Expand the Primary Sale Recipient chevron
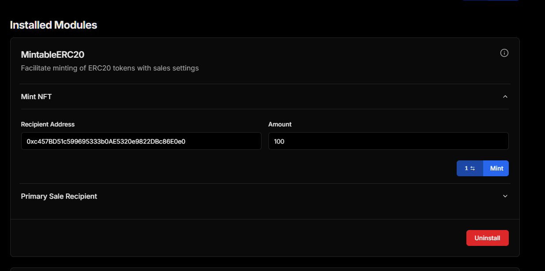 click(x=505, y=196)
